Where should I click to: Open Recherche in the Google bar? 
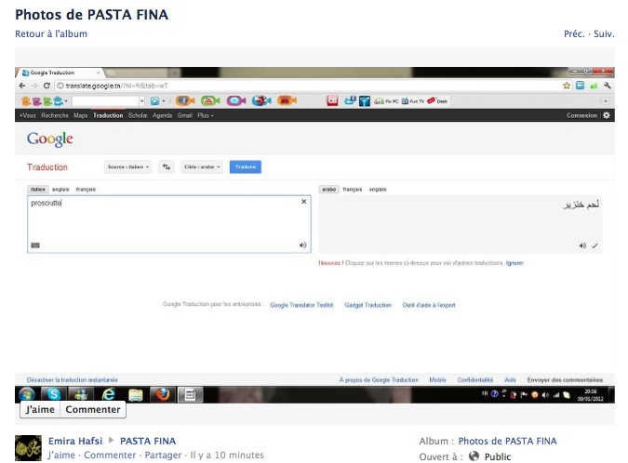click(x=55, y=115)
